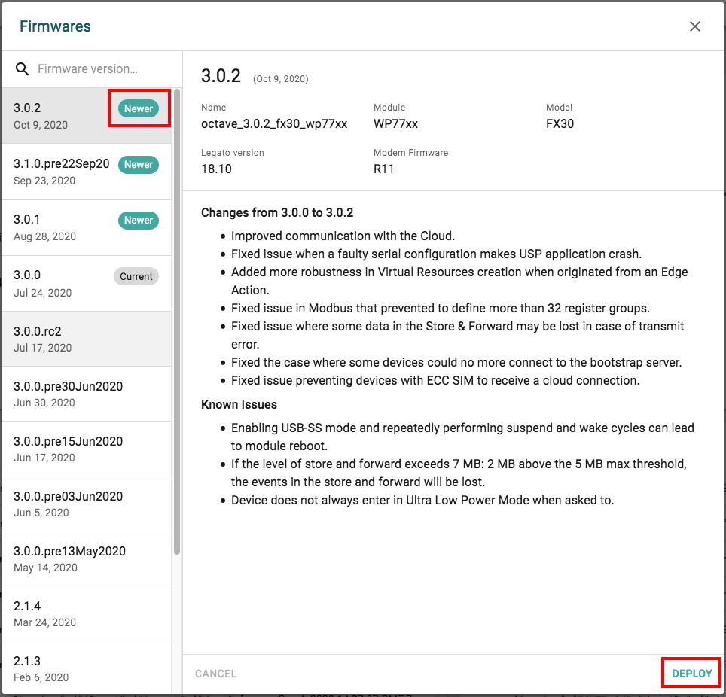Screen dimensions: 726x697
Task: Click the Newer badge on firmware 3.0.2
Action: tap(139, 108)
